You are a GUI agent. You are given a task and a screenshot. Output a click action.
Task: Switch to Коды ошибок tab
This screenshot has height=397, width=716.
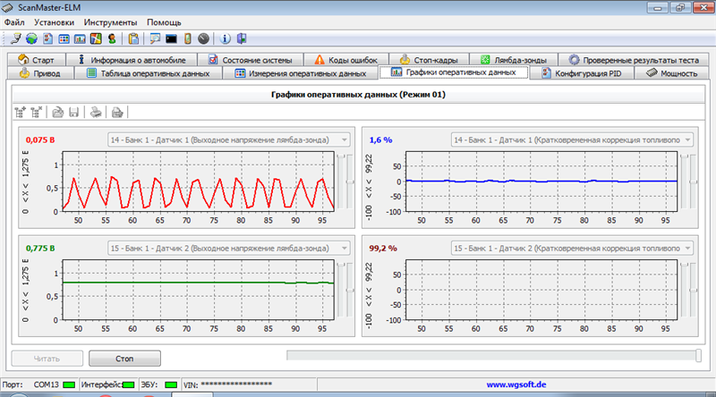click(346, 60)
